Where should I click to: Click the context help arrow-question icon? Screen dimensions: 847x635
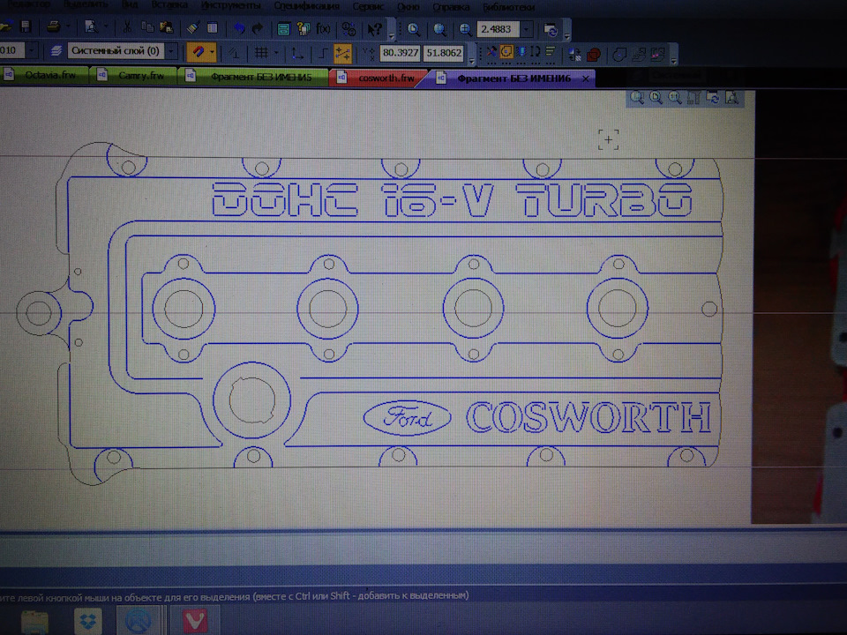pyautogui.click(x=374, y=29)
